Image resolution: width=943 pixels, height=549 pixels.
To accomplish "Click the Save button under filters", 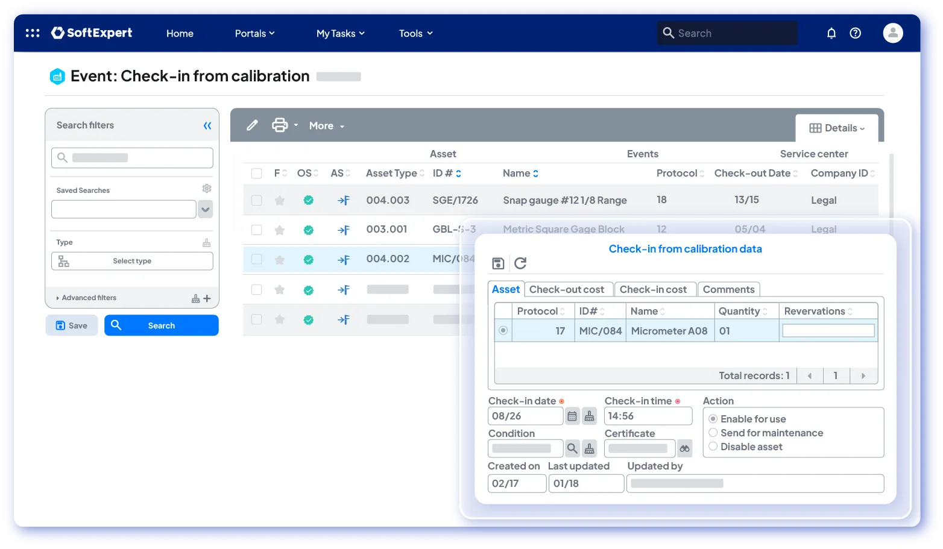I will (71, 325).
